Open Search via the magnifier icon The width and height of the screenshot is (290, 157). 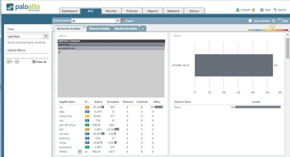pos(275,10)
